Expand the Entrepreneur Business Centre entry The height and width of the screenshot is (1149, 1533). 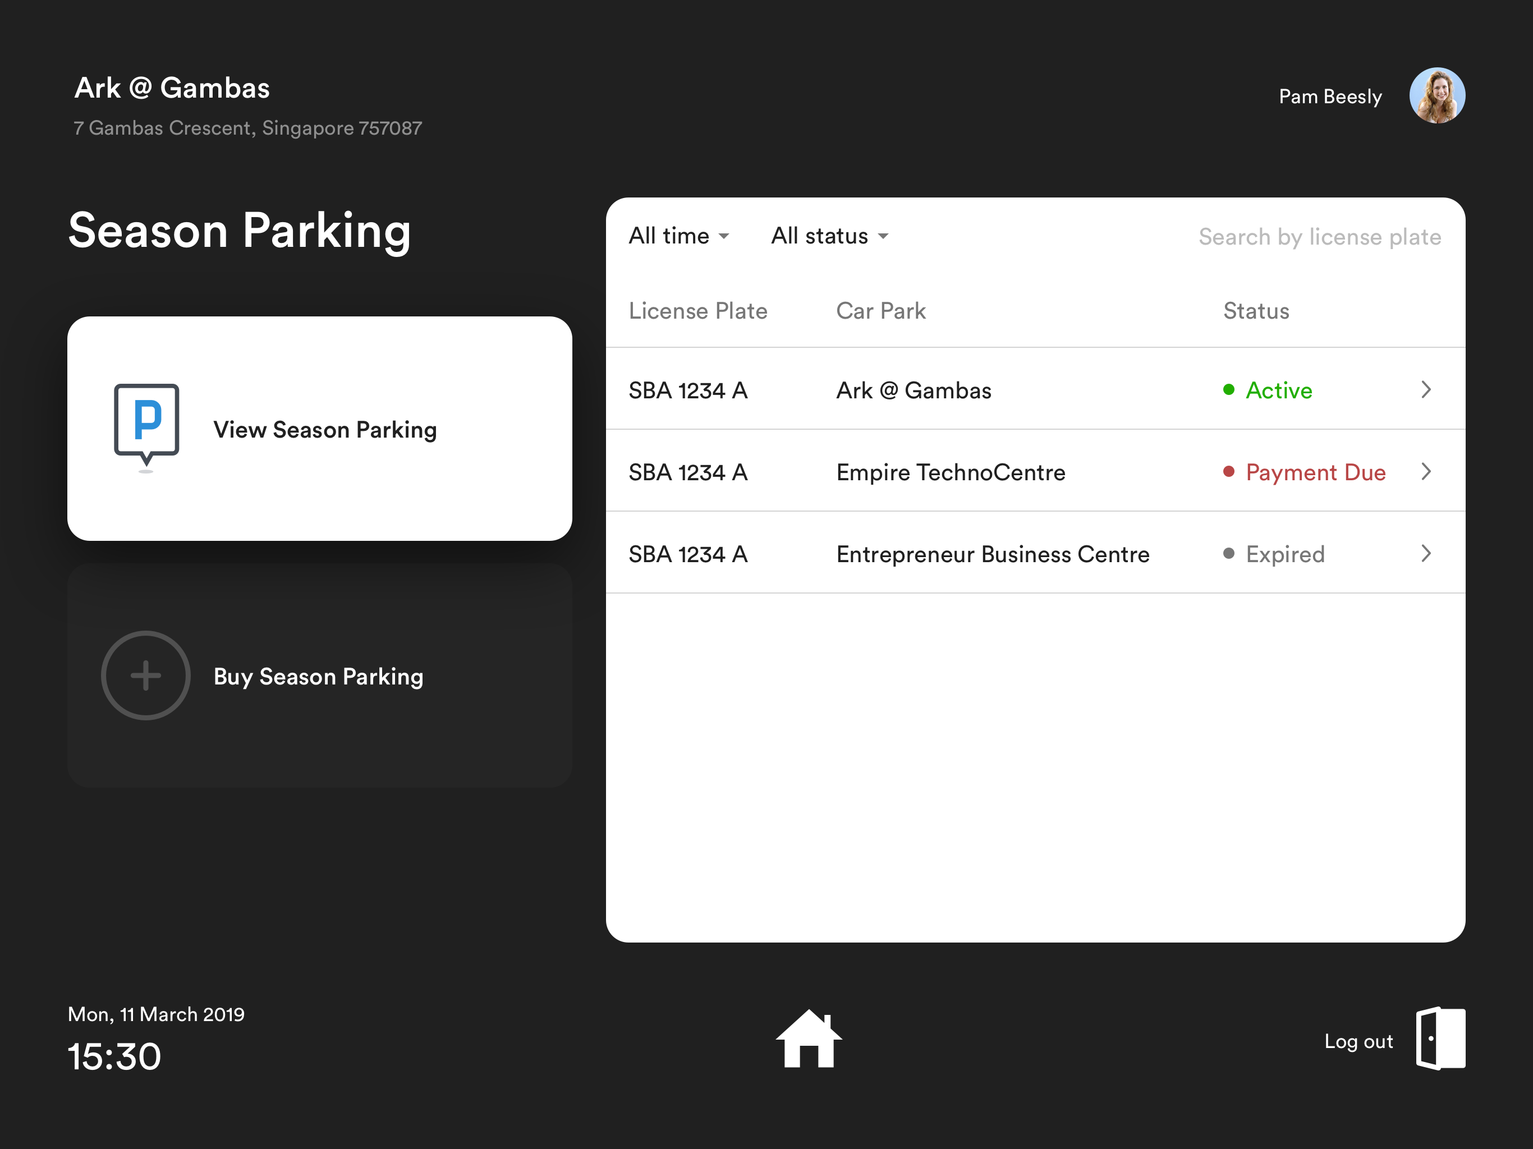click(1426, 554)
